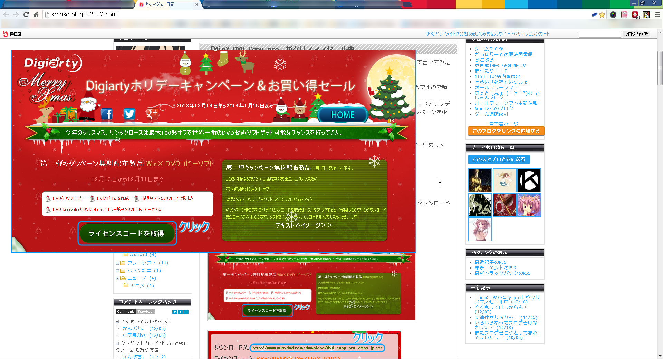
Task: Open the 最近記事のRSS link
Action: tap(490, 262)
